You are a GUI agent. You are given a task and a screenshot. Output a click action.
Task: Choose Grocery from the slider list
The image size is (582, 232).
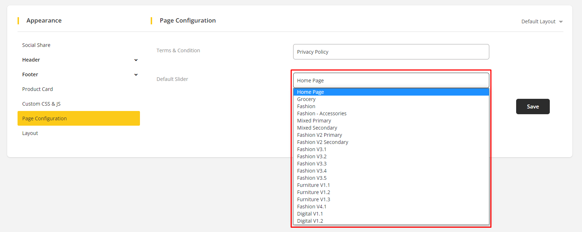[306, 99]
